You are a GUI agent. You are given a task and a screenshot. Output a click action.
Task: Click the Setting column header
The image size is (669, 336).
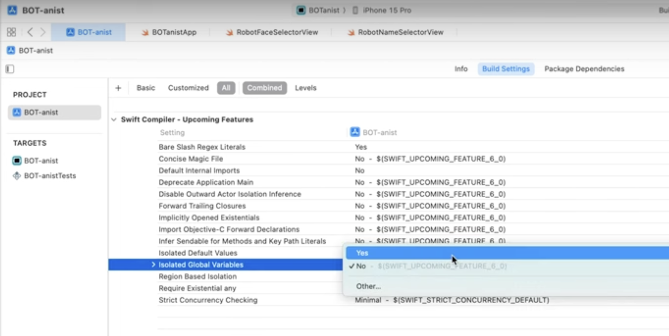coord(172,133)
